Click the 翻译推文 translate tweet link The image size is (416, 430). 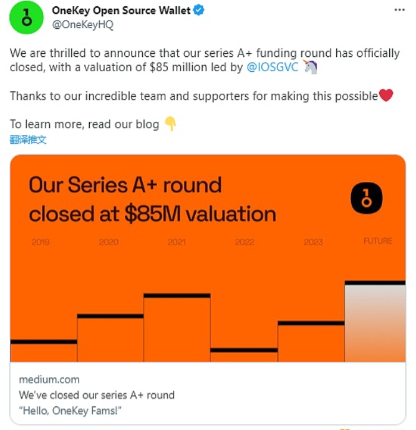tap(28, 139)
